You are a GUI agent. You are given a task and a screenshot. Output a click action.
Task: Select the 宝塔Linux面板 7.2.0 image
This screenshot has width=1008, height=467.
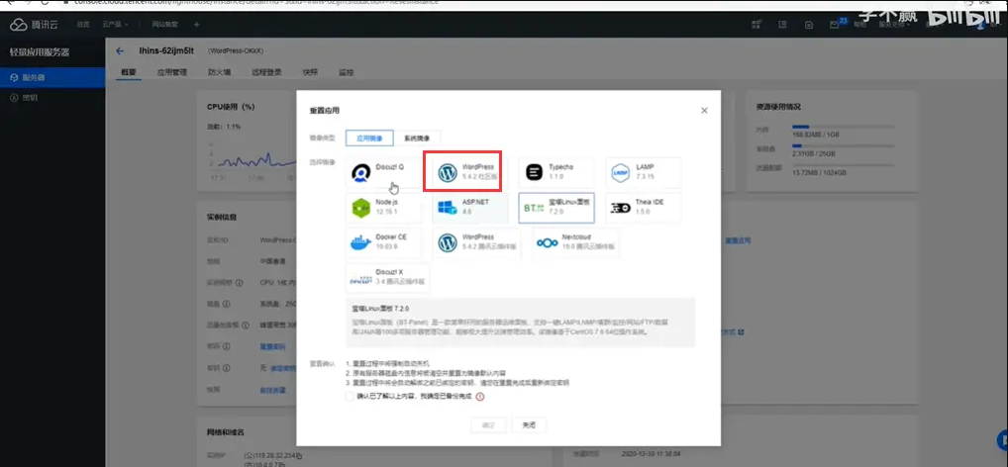point(556,208)
